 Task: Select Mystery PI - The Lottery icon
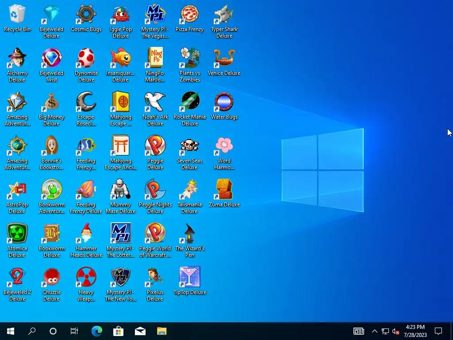click(121, 233)
